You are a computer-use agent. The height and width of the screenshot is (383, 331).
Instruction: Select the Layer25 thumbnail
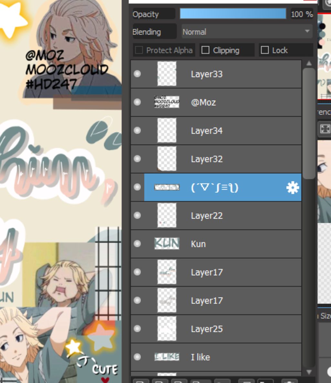pyautogui.click(x=167, y=329)
